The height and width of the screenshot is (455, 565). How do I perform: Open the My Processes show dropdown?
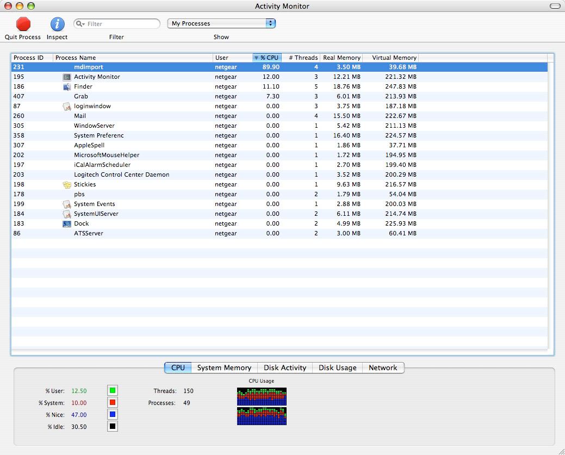pos(221,23)
